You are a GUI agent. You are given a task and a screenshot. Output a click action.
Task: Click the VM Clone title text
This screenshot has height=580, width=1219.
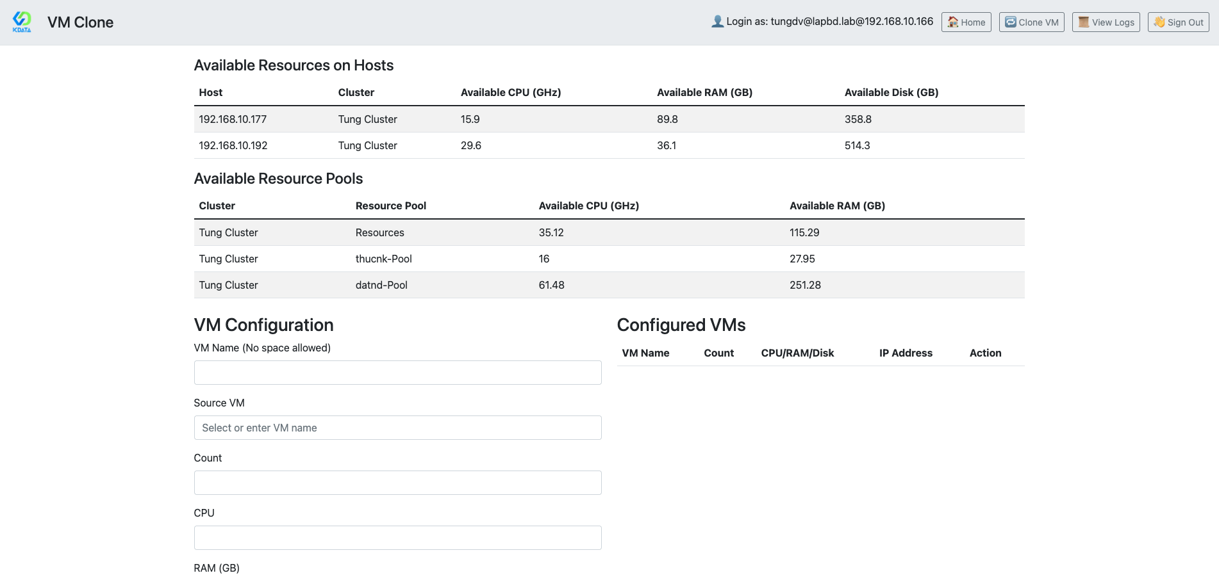click(x=80, y=22)
